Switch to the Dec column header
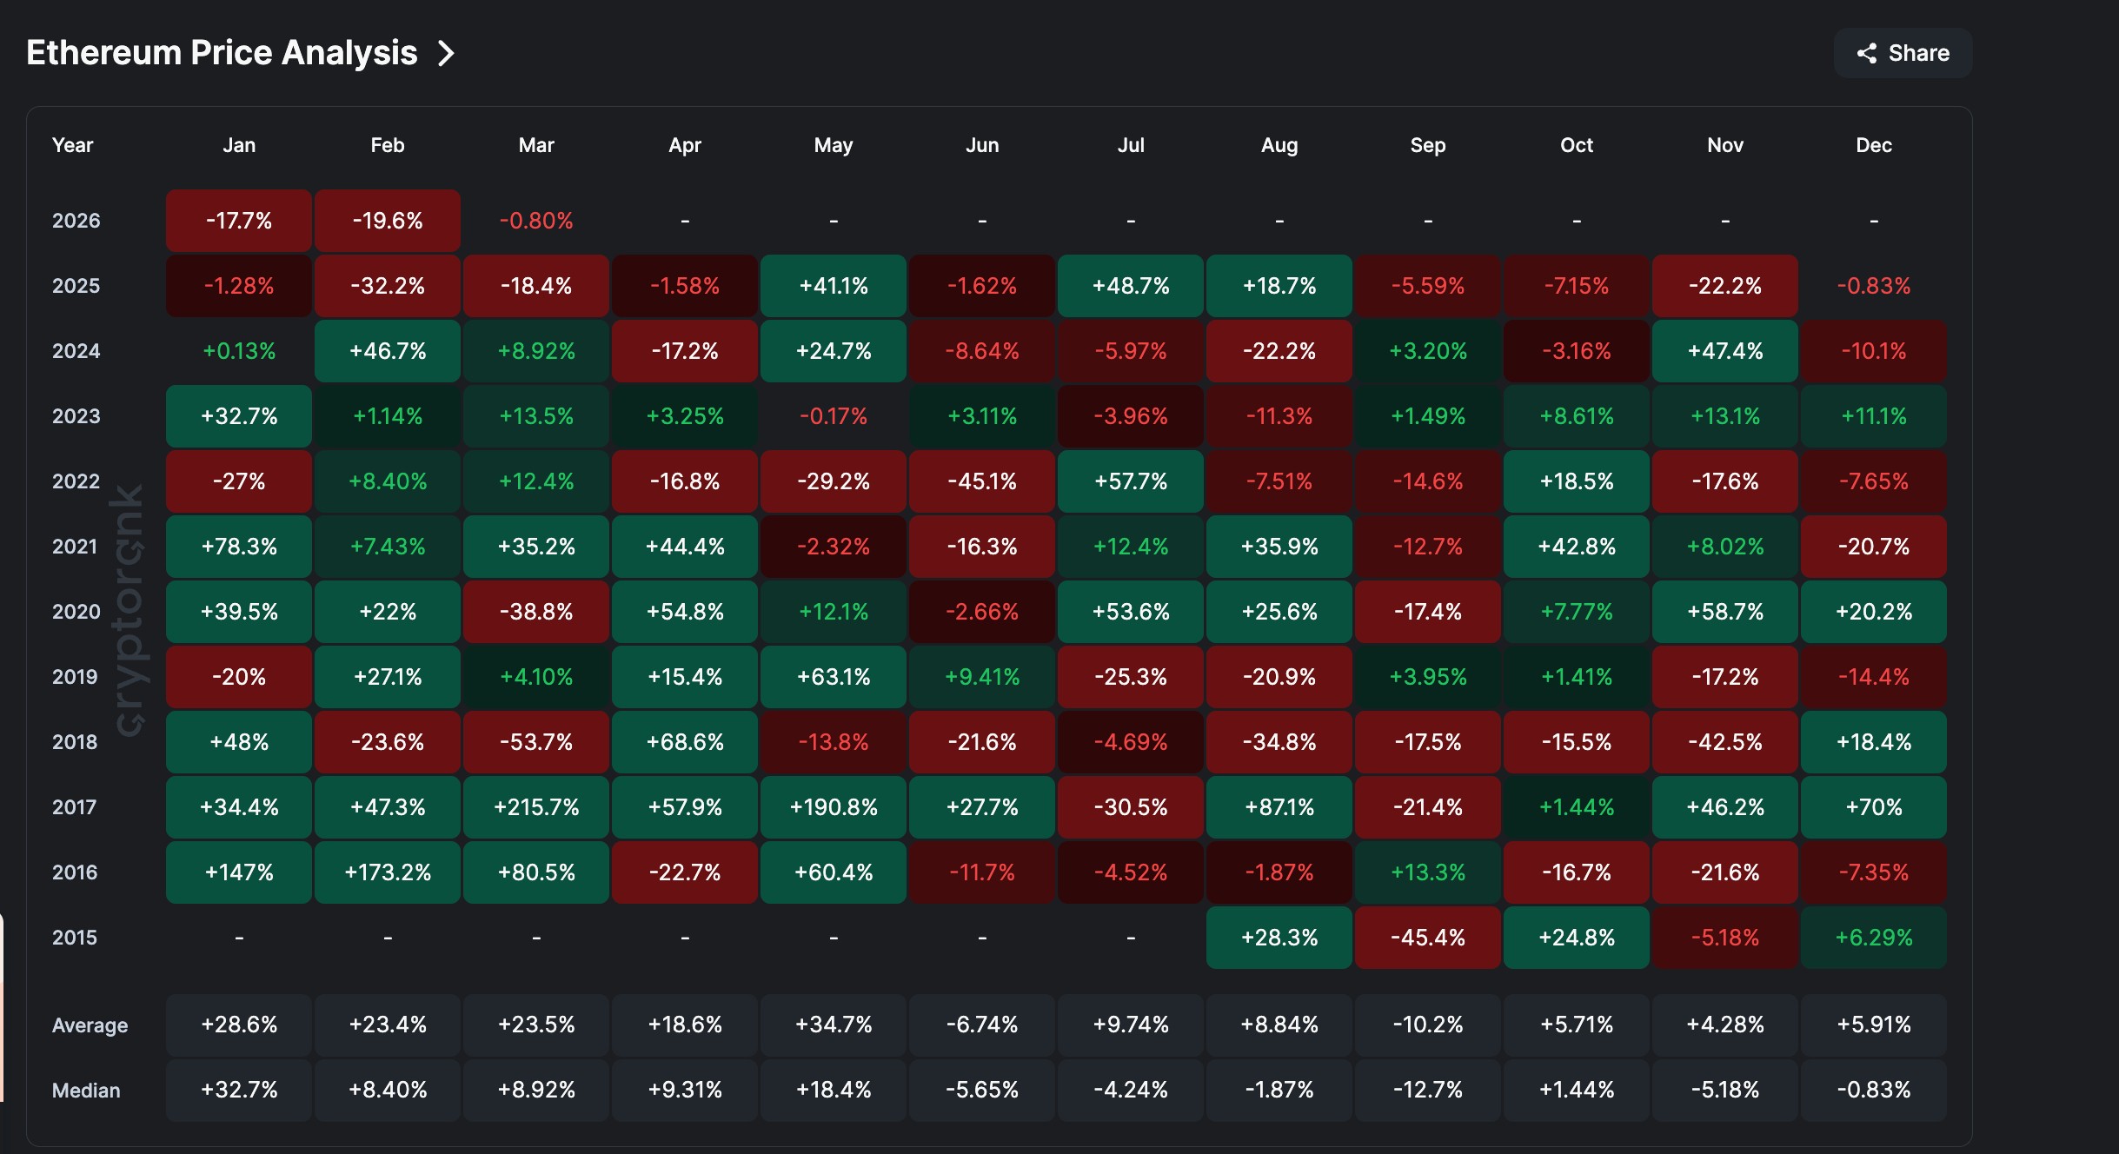The width and height of the screenshot is (2119, 1154). (x=1873, y=145)
